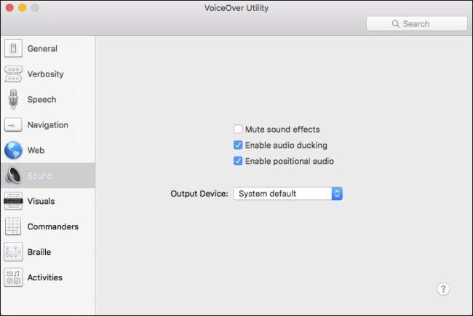Open the Web globe icon

point(13,150)
